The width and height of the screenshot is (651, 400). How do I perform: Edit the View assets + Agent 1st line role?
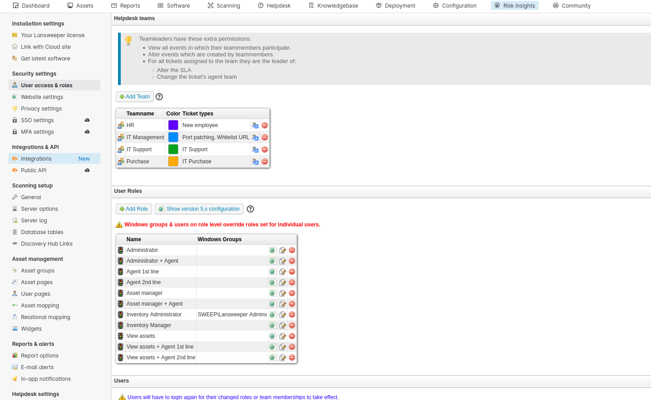pos(283,347)
